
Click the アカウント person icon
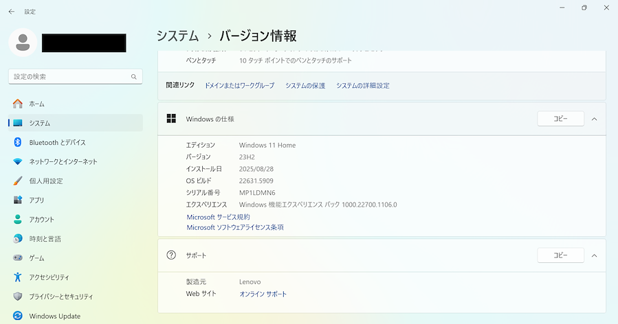coord(18,220)
